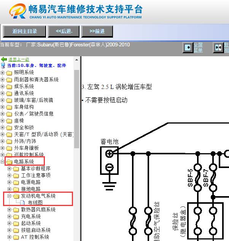Select 发动机电气系统 tree item label
229x241 pixels.
click(38, 196)
